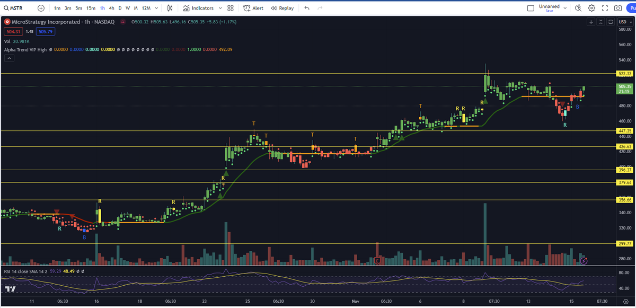Select the 3m timeframe
Viewport: 636px width, 308px height.
(68, 8)
